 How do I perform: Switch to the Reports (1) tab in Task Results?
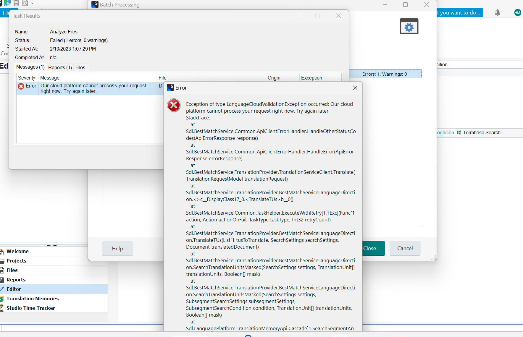click(59, 67)
